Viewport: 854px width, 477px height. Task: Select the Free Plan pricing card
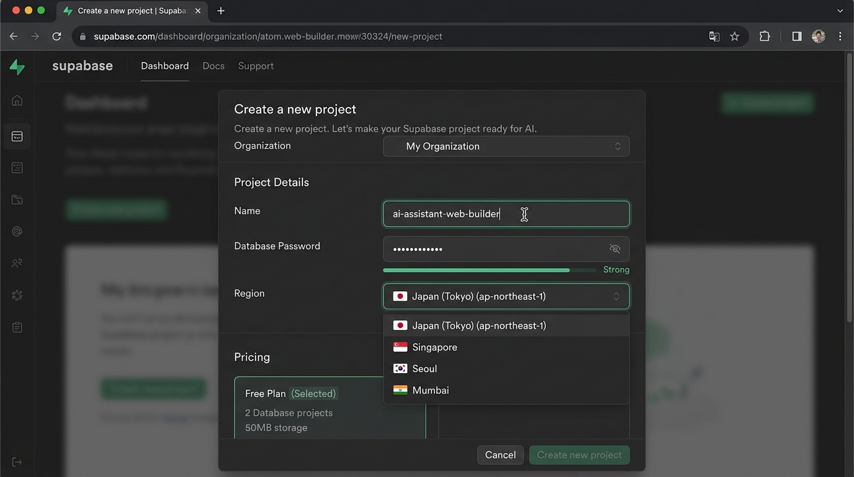tap(330, 407)
